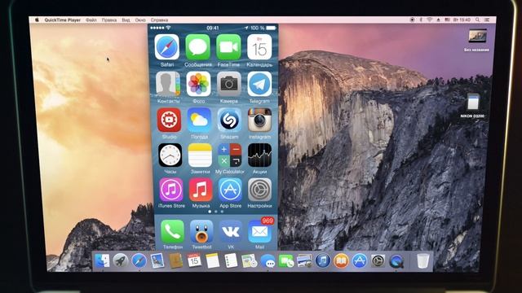Open the Настройки settings app
The image size is (522, 293).
(259, 190)
